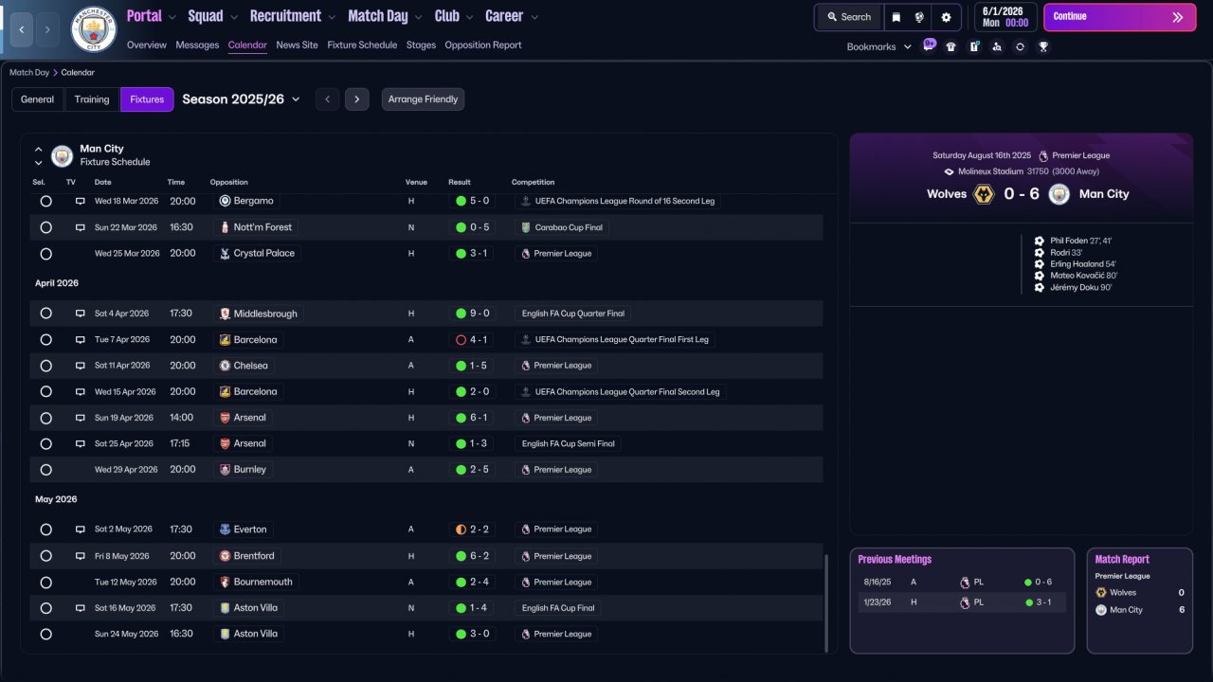Open the Opposition Report tab
1213x682 pixels.
pos(482,45)
